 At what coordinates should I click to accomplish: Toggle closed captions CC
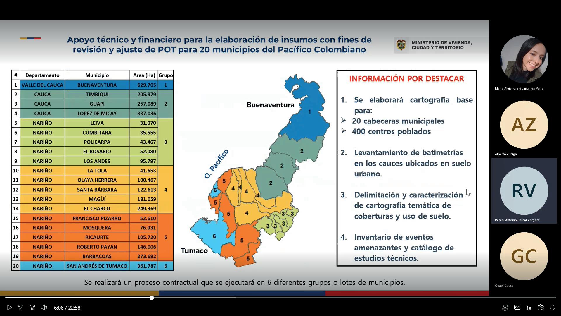pos(517,308)
